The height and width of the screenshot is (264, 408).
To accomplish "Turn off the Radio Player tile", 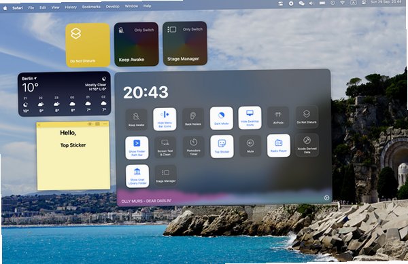I will 279,145.
